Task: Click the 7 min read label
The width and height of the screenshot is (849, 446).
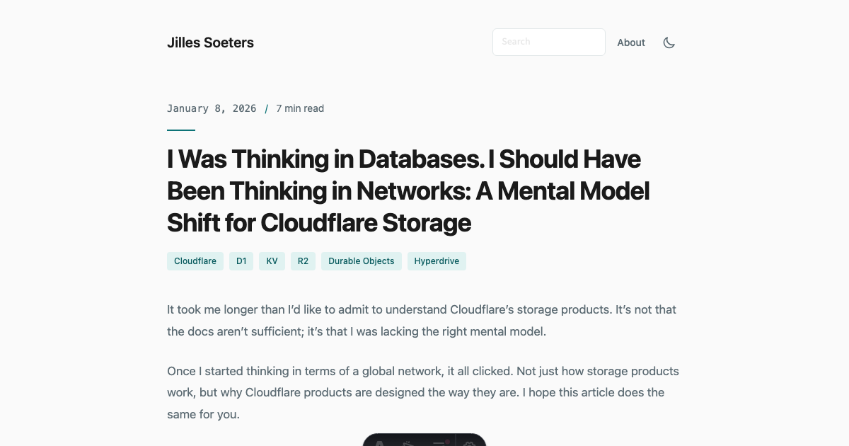Action: coord(300,108)
